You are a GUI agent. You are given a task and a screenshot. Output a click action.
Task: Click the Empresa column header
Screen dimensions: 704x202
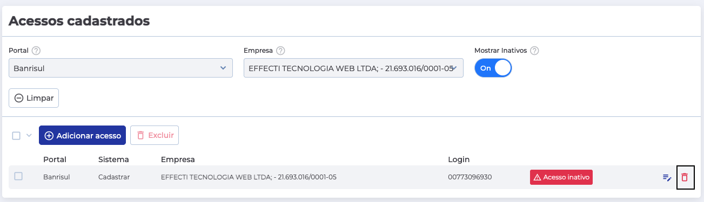[x=178, y=159]
